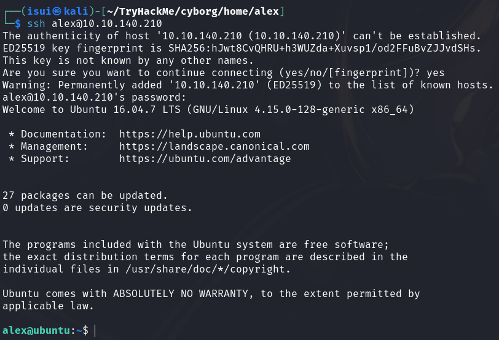
Task: Click the blue $ sign before ssh
Action: pyautogui.click(x=18, y=23)
